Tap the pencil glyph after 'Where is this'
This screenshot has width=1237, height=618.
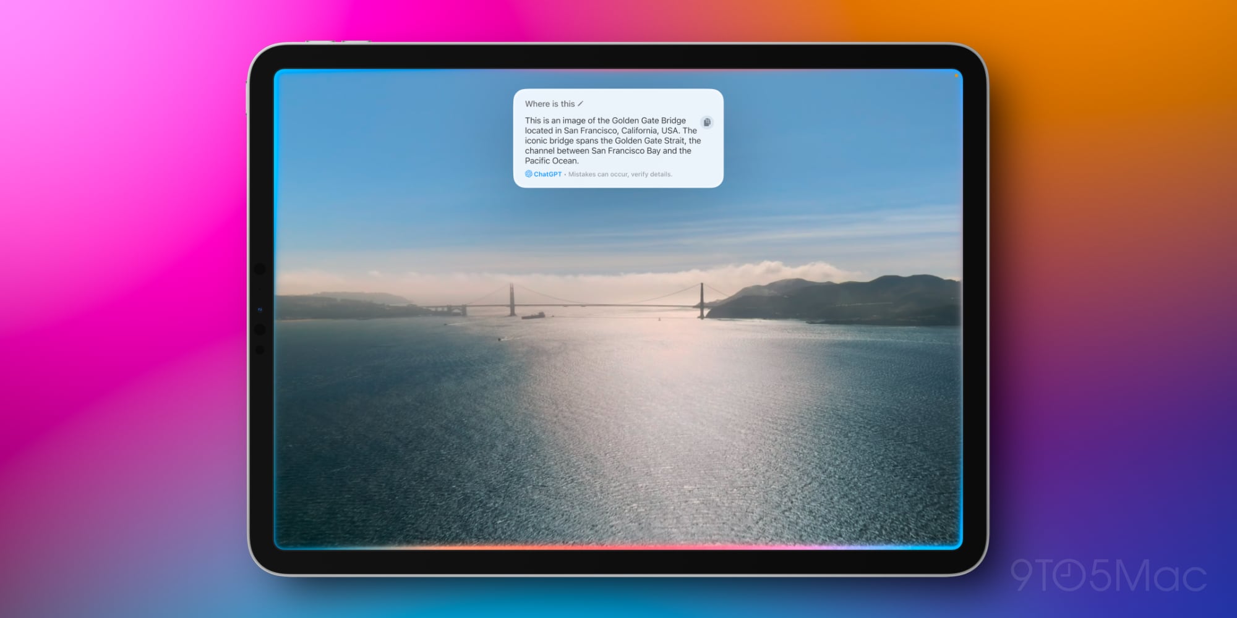pyautogui.click(x=580, y=104)
